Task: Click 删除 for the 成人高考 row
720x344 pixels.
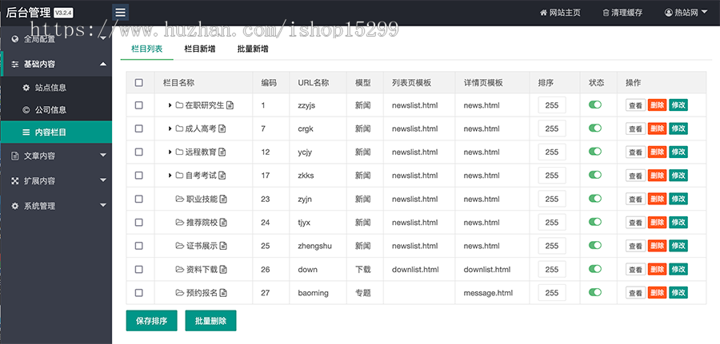Action: (x=657, y=129)
